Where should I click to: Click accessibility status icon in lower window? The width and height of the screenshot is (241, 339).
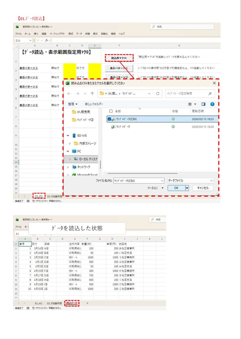(x=34, y=308)
